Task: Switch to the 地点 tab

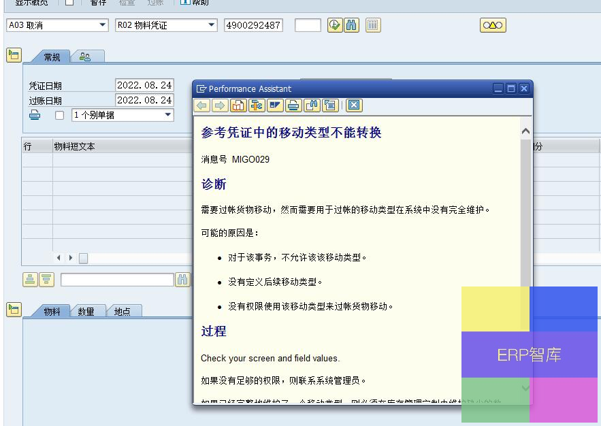Action: [122, 312]
